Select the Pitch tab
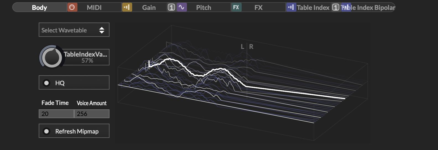Screen dimensions: 438x150 [x=204, y=7]
